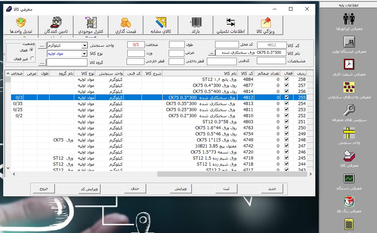This screenshot has width=377, height=233.
Task: Select the غير فعال inactive radio button
Action: 32,58
